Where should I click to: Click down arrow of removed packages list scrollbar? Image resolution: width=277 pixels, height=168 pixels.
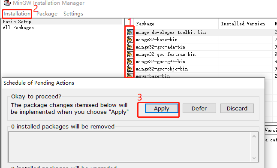coord(254,158)
